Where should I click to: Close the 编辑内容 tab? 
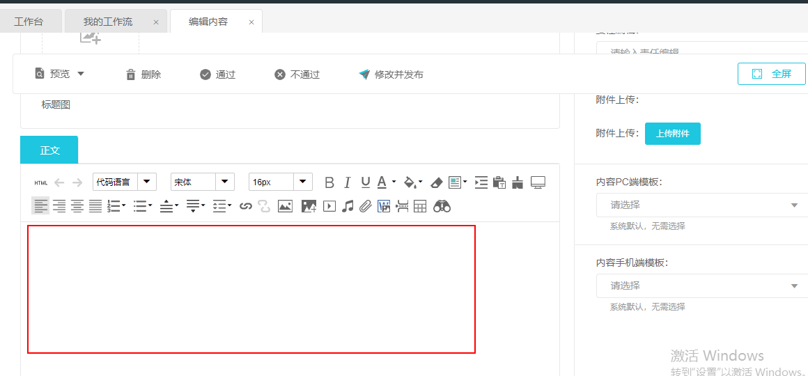coord(251,22)
